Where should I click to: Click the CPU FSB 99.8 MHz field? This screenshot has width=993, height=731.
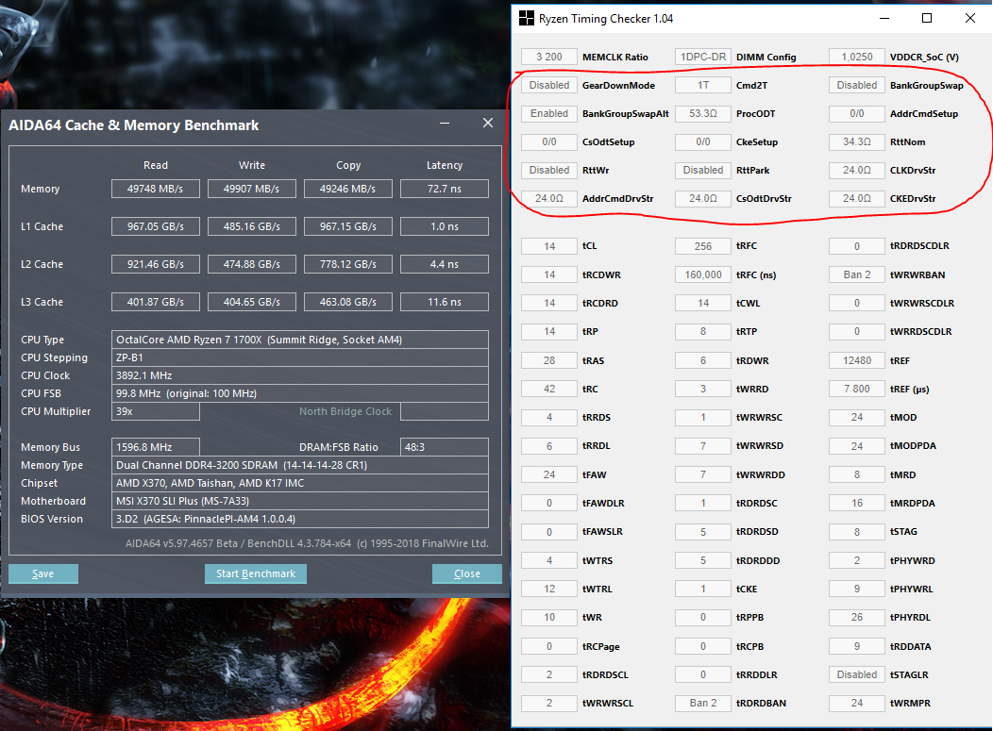300,393
